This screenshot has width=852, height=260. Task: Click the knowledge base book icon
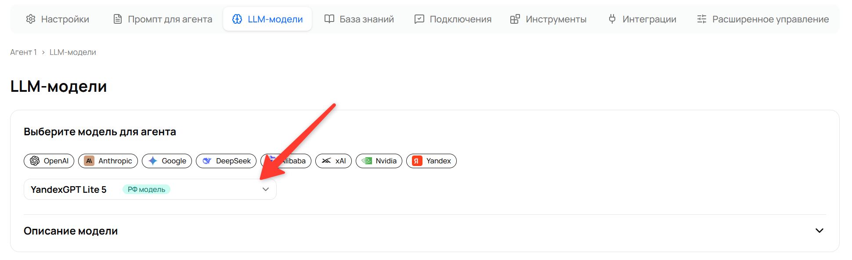(x=329, y=19)
